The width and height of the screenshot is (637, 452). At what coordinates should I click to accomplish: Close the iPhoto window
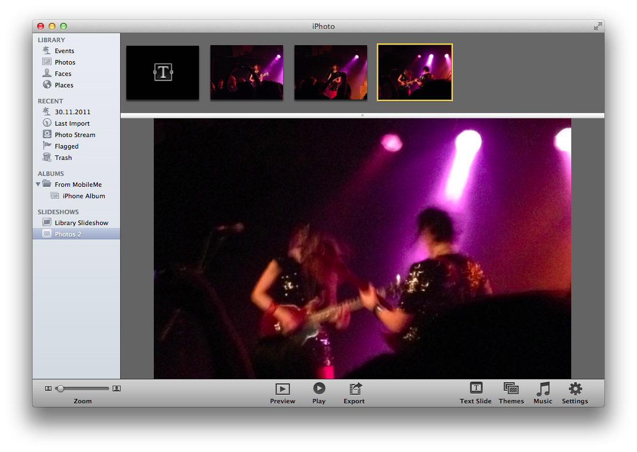[41, 26]
